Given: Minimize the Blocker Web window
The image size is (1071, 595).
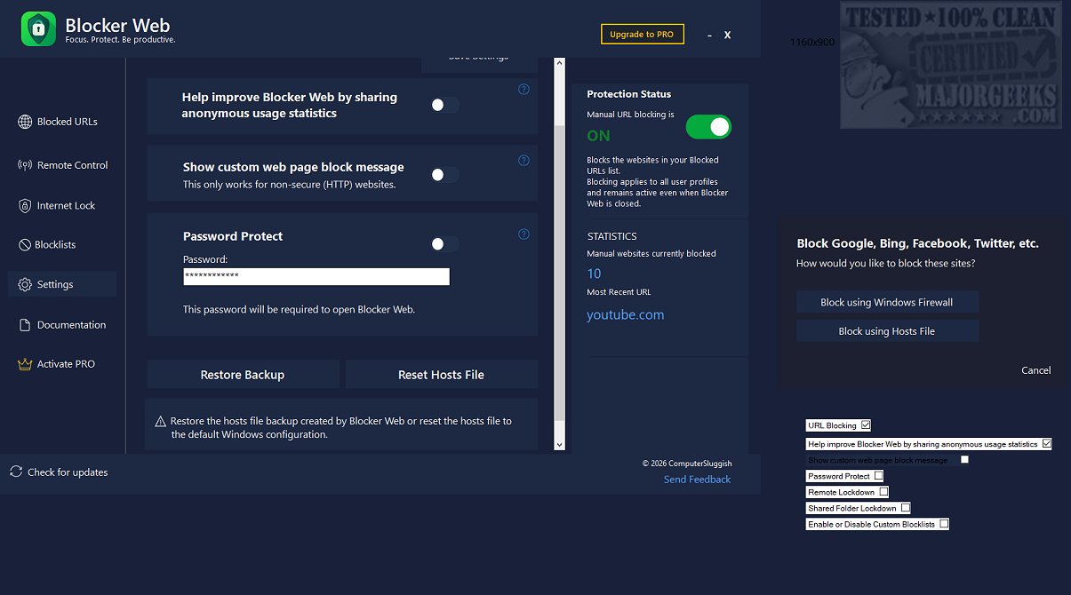Looking at the screenshot, I should tap(709, 35).
